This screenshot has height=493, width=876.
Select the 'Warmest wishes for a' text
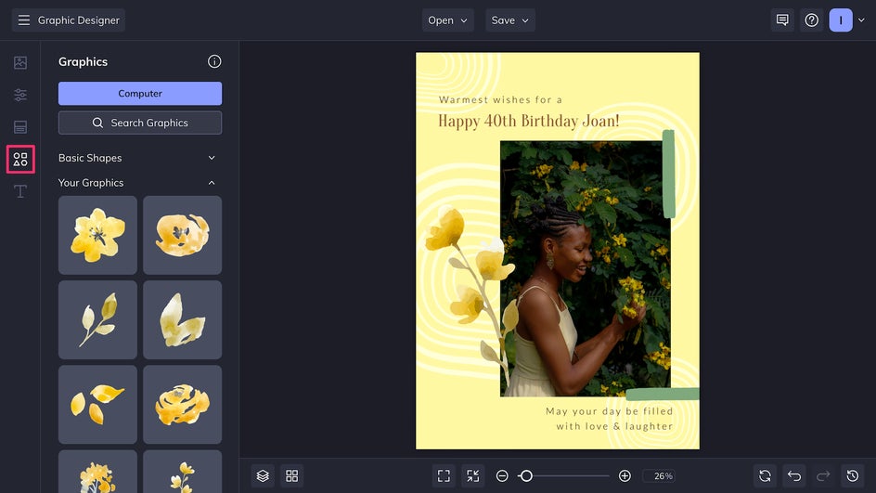point(500,100)
